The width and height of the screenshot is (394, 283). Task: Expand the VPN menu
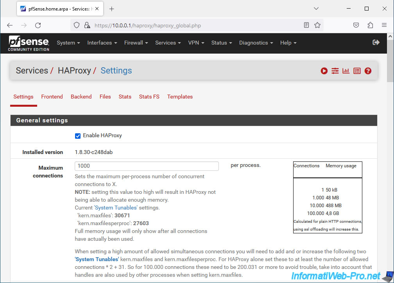click(196, 43)
